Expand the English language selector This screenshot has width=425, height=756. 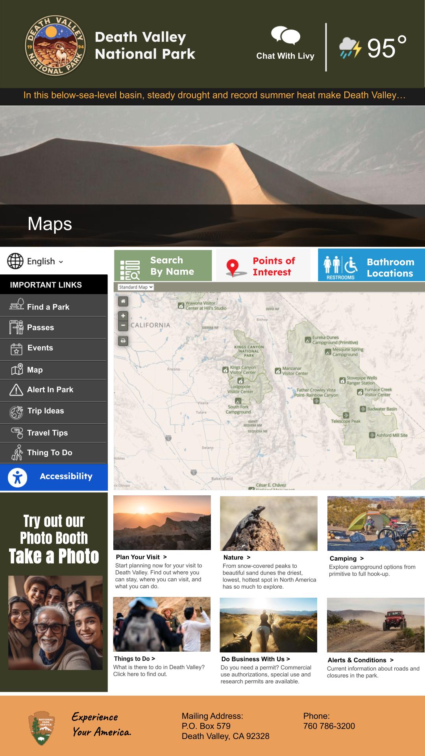point(35,261)
